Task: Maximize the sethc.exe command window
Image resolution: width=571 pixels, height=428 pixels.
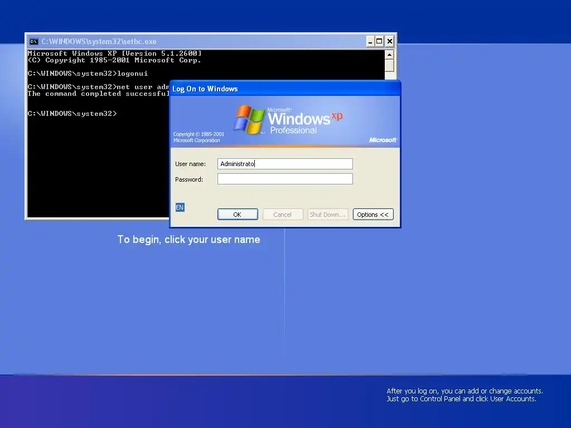Action: [379, 41]
